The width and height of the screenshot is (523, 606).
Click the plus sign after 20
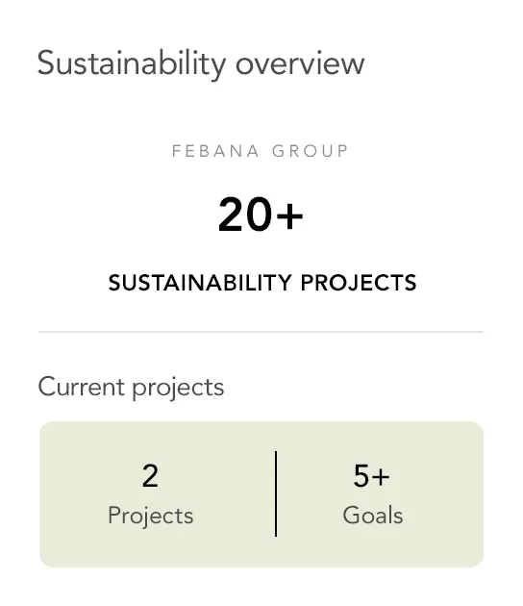click(x=289, y=216)
